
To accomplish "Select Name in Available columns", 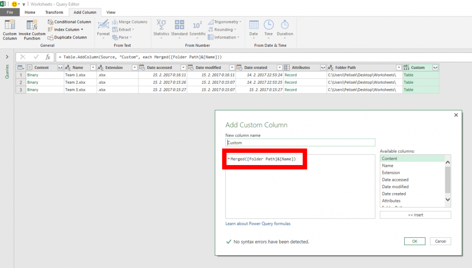I will (x=412, y=165).
